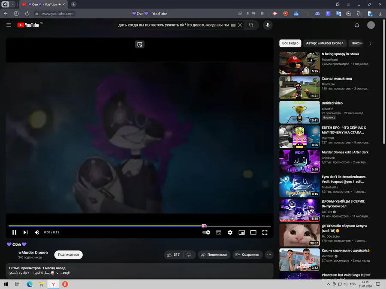Open Task View on taskbar
The height and width of the screenshot is (289, 386).
17,284
